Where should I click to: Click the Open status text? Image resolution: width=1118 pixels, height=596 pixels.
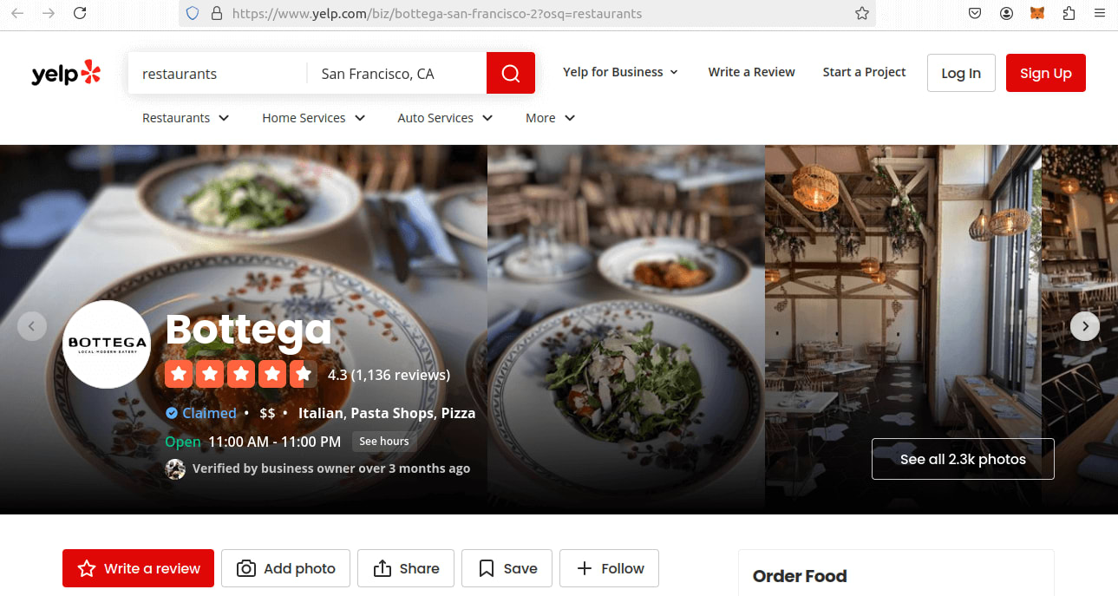[183, 442]
